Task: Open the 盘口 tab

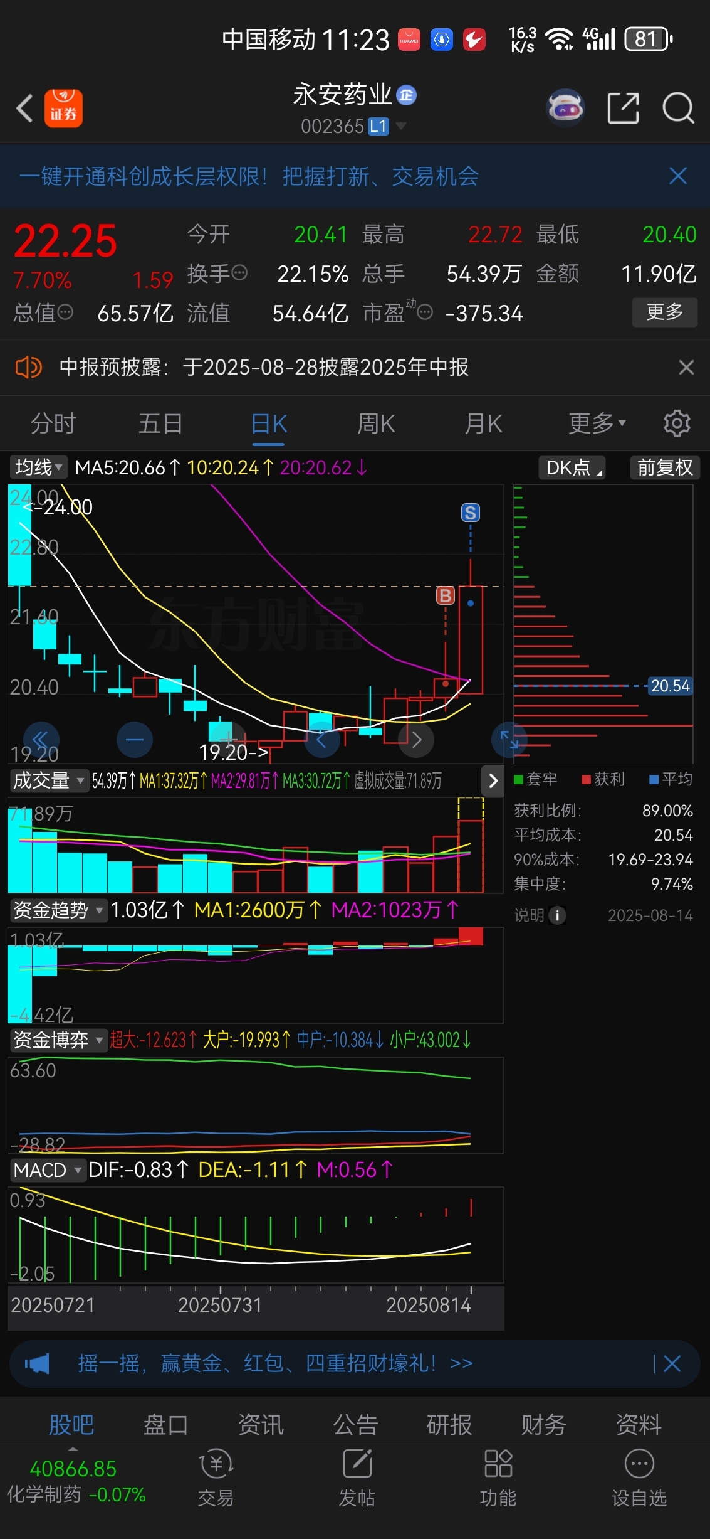Action: point(166,1425)
